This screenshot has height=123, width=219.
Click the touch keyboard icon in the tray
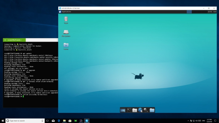[x=200, y=121]
